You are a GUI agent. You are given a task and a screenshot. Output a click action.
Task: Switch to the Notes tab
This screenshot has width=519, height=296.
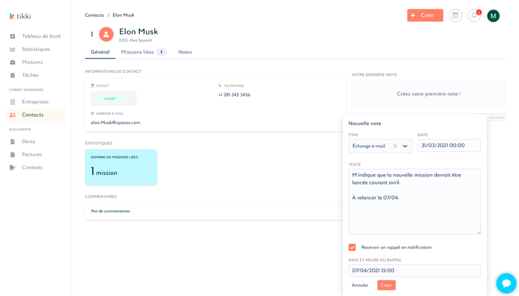coord(185,52)
